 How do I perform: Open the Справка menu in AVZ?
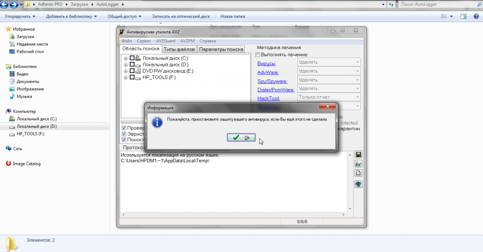pyautogui.click(x=208, y=41)
